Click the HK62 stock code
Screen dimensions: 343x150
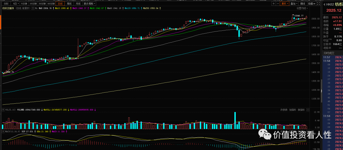(x=330, y=4)
